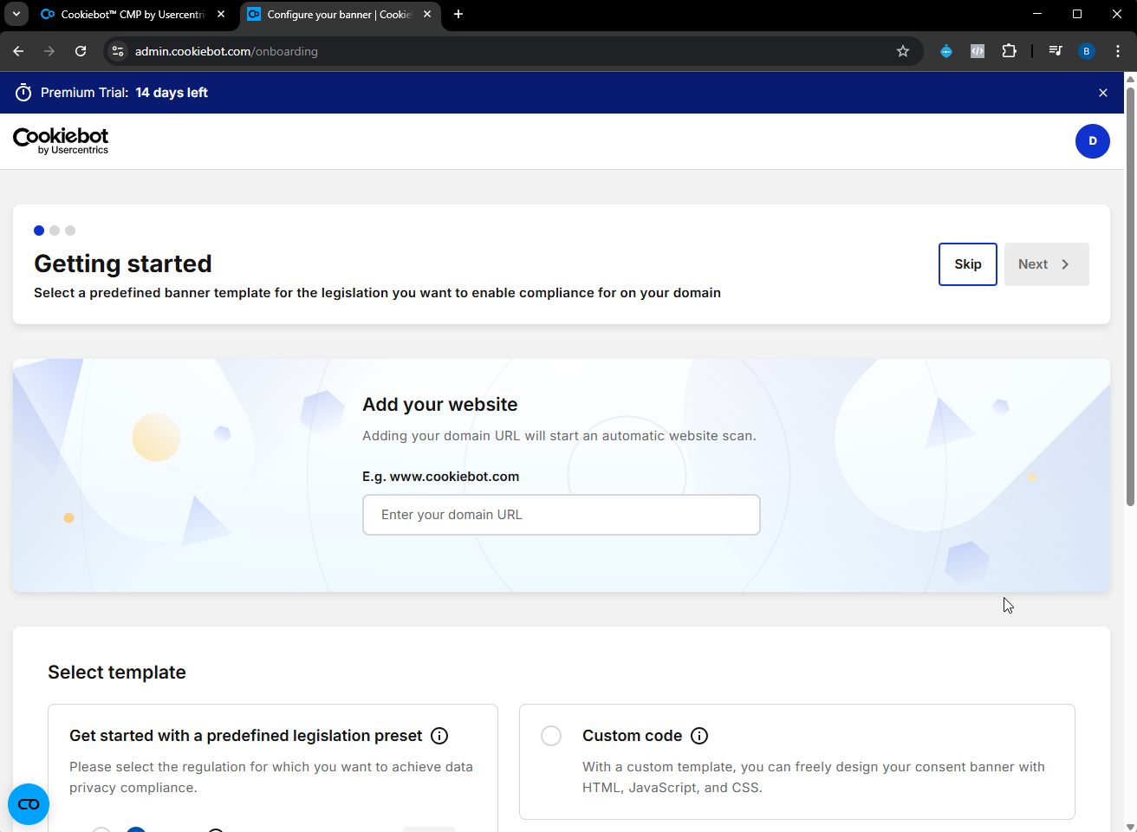Image resolution: width=1137 pixels, height=832 pixels.
Task: Click the address bar URL
Action: (226, 51)
